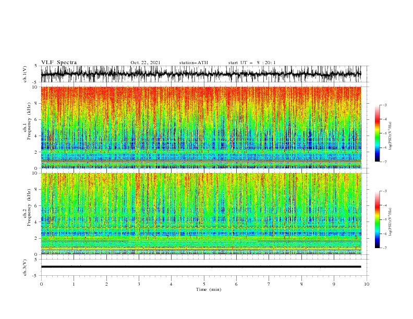
Task: Click the "start UT = 8 :20: 1" text
Action: click(x=252, y=63)
